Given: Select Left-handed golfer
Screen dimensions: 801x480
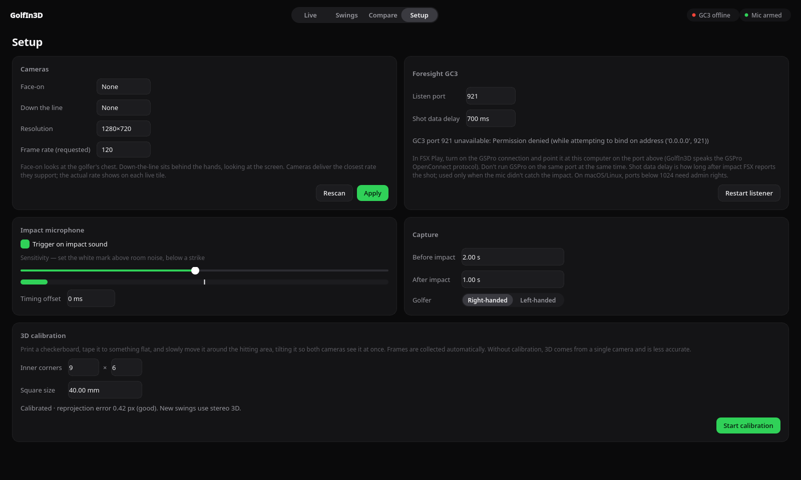Looking at the screenshot, I should tap(538, 300).
